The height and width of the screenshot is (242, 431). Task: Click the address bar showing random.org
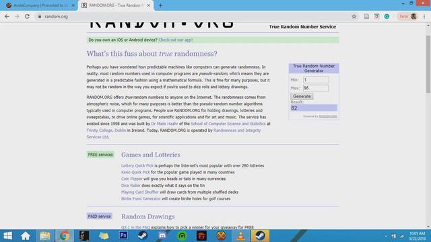click(x=193, y=16)
